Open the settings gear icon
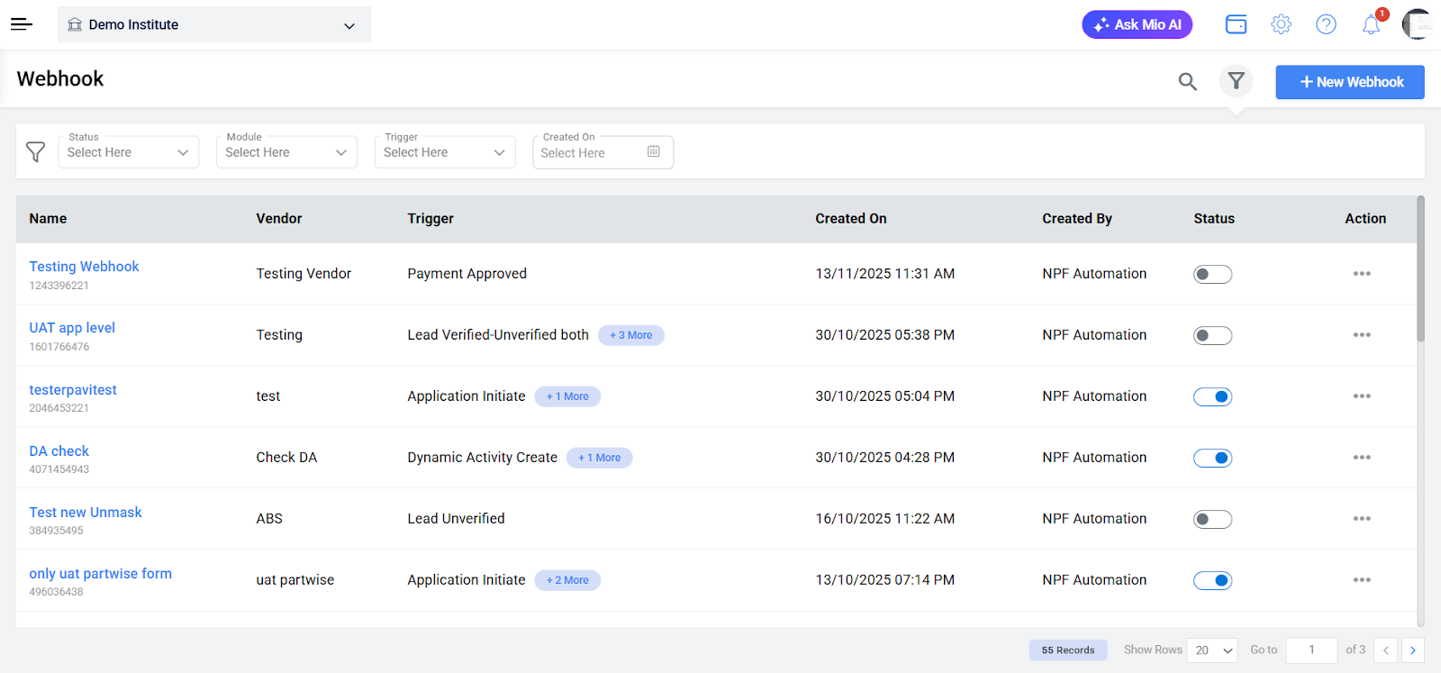Image resolution: width=1441 pixels, height=673 pixels. point(1281,24)
